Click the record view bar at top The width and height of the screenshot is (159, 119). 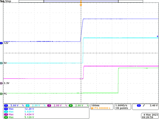pos(81,1)
